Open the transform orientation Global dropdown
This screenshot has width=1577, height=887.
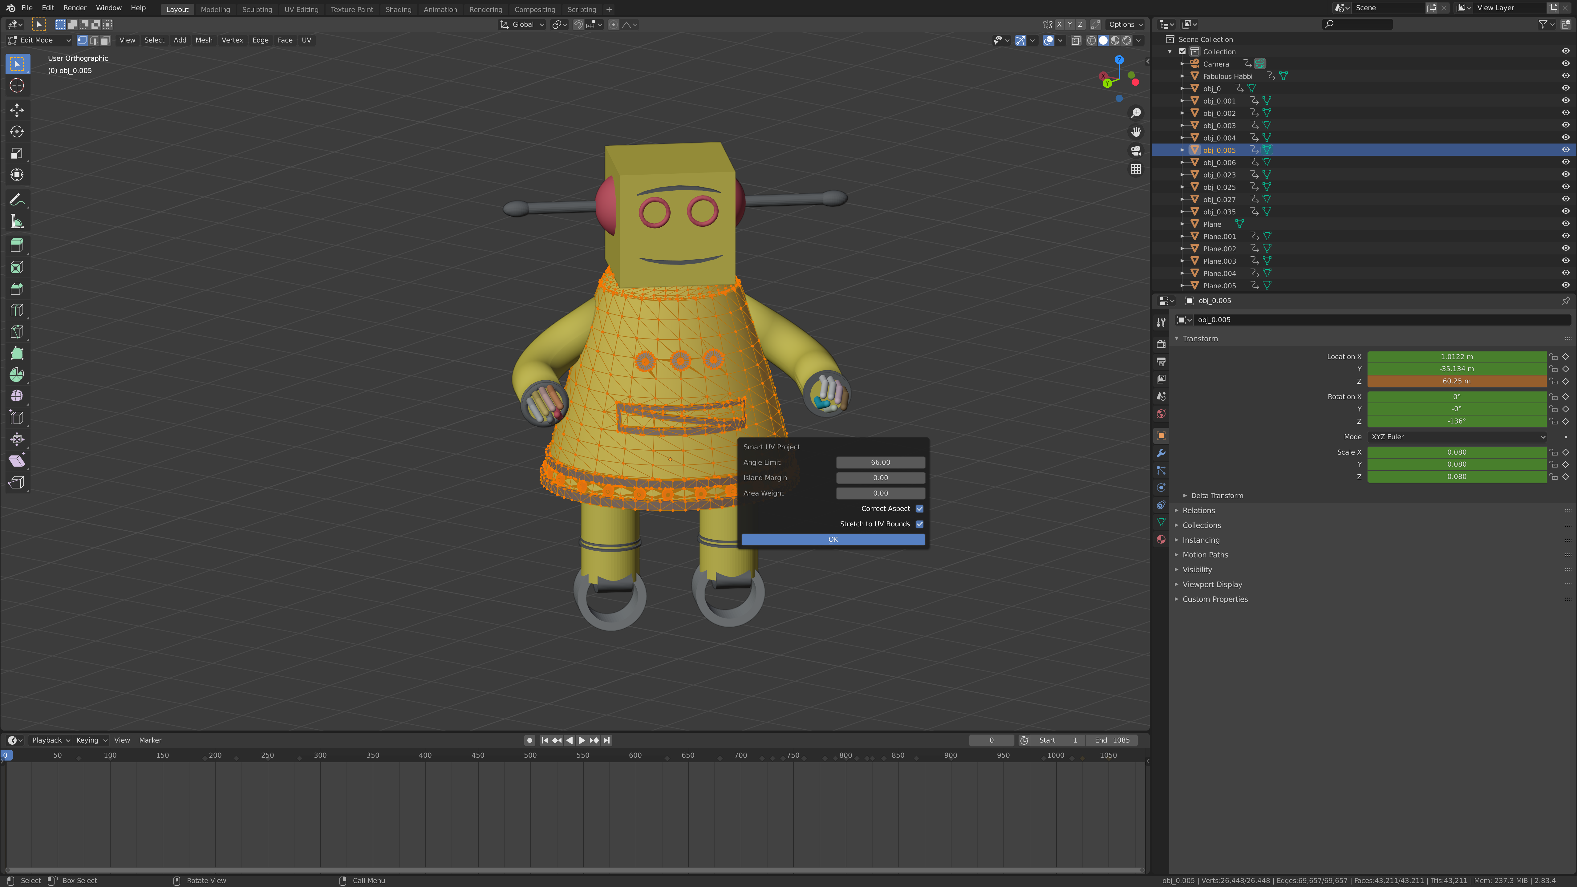521,25
